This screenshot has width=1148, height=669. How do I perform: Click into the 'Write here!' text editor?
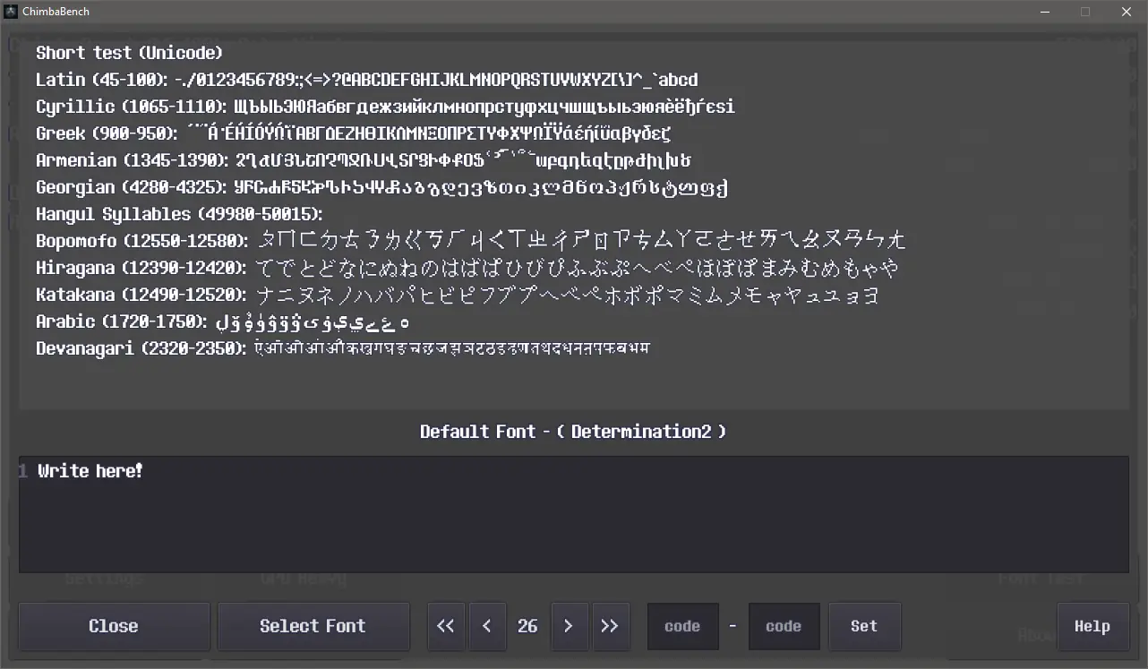[574, 514]
